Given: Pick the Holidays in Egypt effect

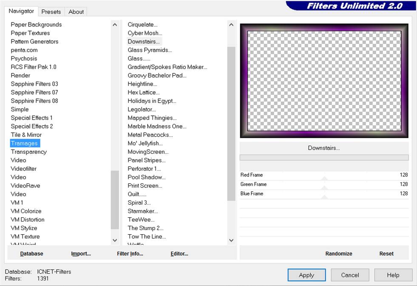Looking at the screenshot, I should (152, 101).
